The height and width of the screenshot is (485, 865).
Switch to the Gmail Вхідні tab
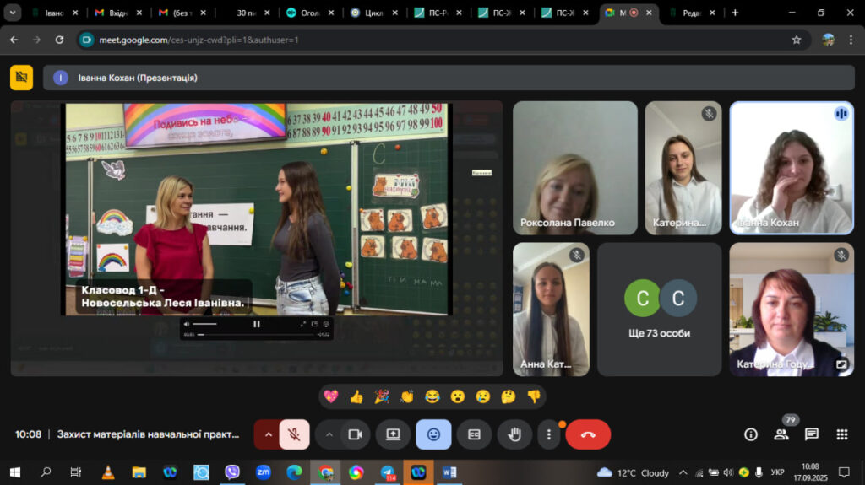tap(117, 12)
